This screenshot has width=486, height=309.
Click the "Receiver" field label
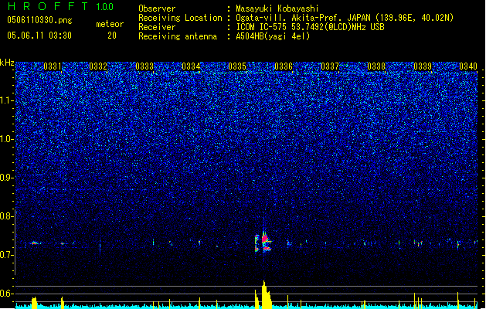157,27
